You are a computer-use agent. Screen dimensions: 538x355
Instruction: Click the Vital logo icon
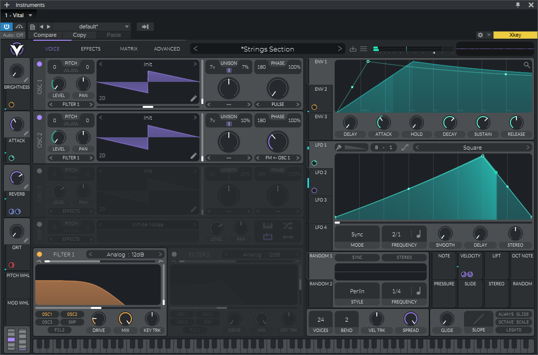(17, 49)
